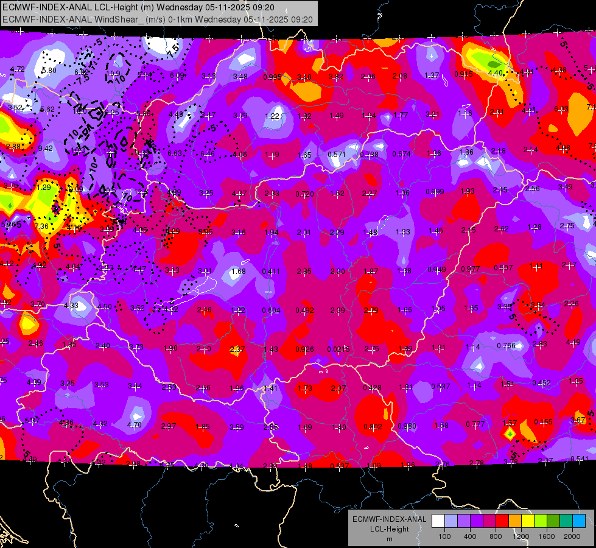Image resolution: width=596 pixels, height=548 pixels.
Task: Click the grid value 0.492
Action: 304,311
